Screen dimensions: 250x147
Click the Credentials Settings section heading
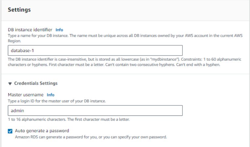click(36, 83)
